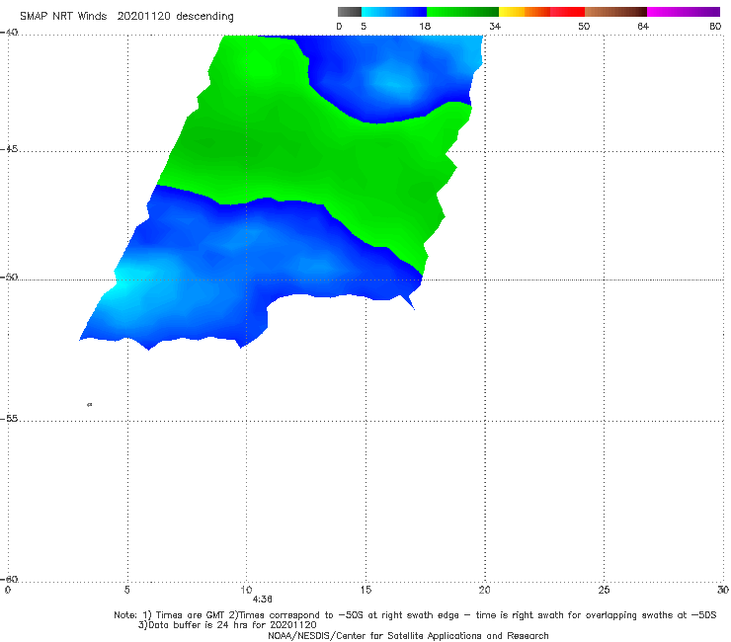Click the gray segment of the color bar
This screenshot has height=642, width=731.
pos(350,12)
